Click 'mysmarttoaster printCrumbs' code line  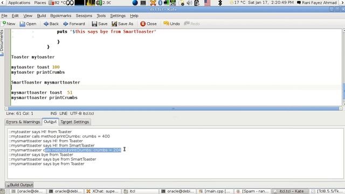pyautogui.click(x=44, y=98)
